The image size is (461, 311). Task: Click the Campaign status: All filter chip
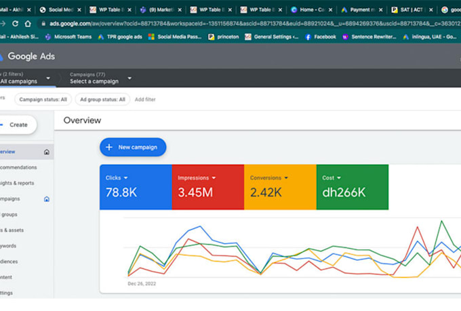pyautogui.click(x=43, y=100)
